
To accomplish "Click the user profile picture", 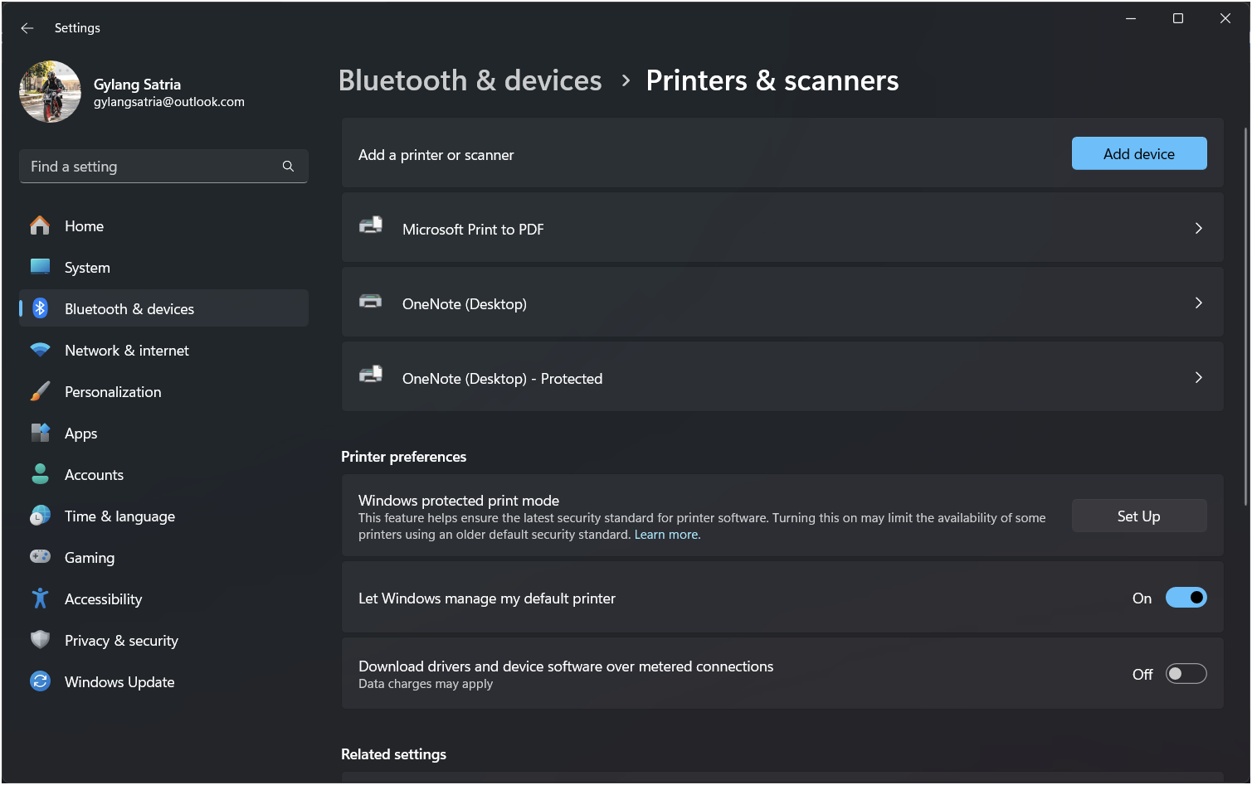I will click(x=50, y=91).
